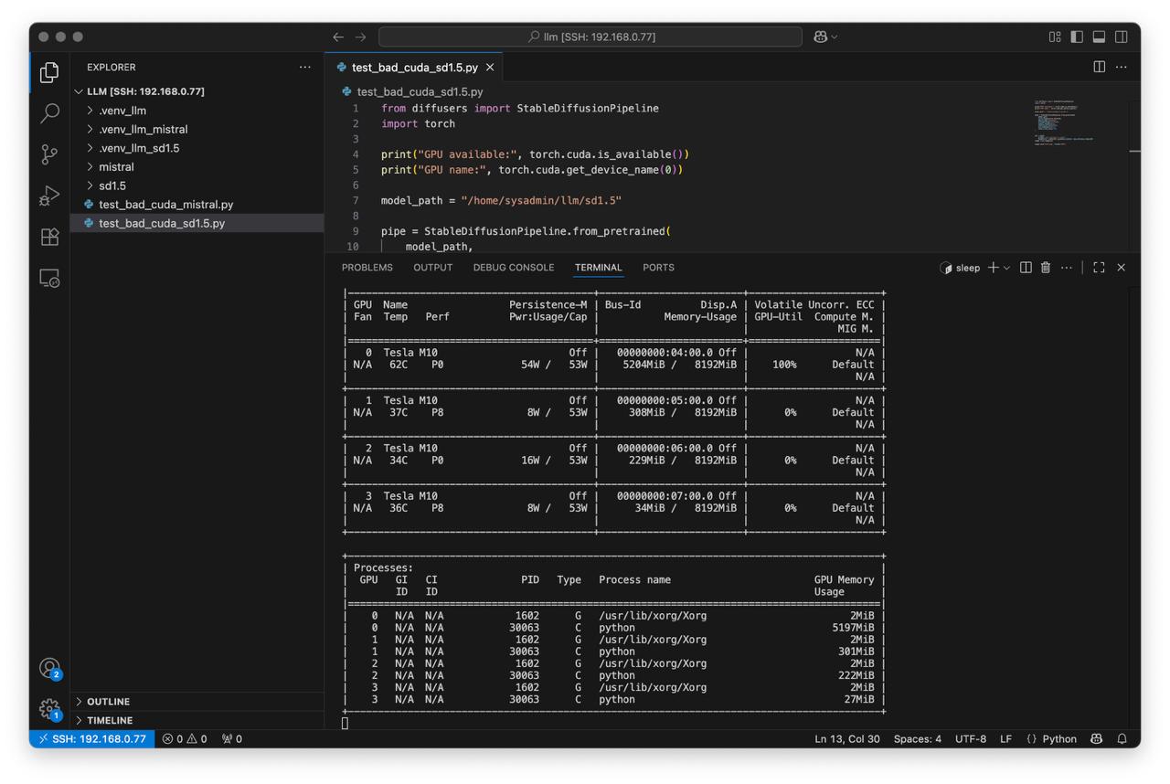Expand the .venv_llm_sd1.5 folder

[197, 148]
